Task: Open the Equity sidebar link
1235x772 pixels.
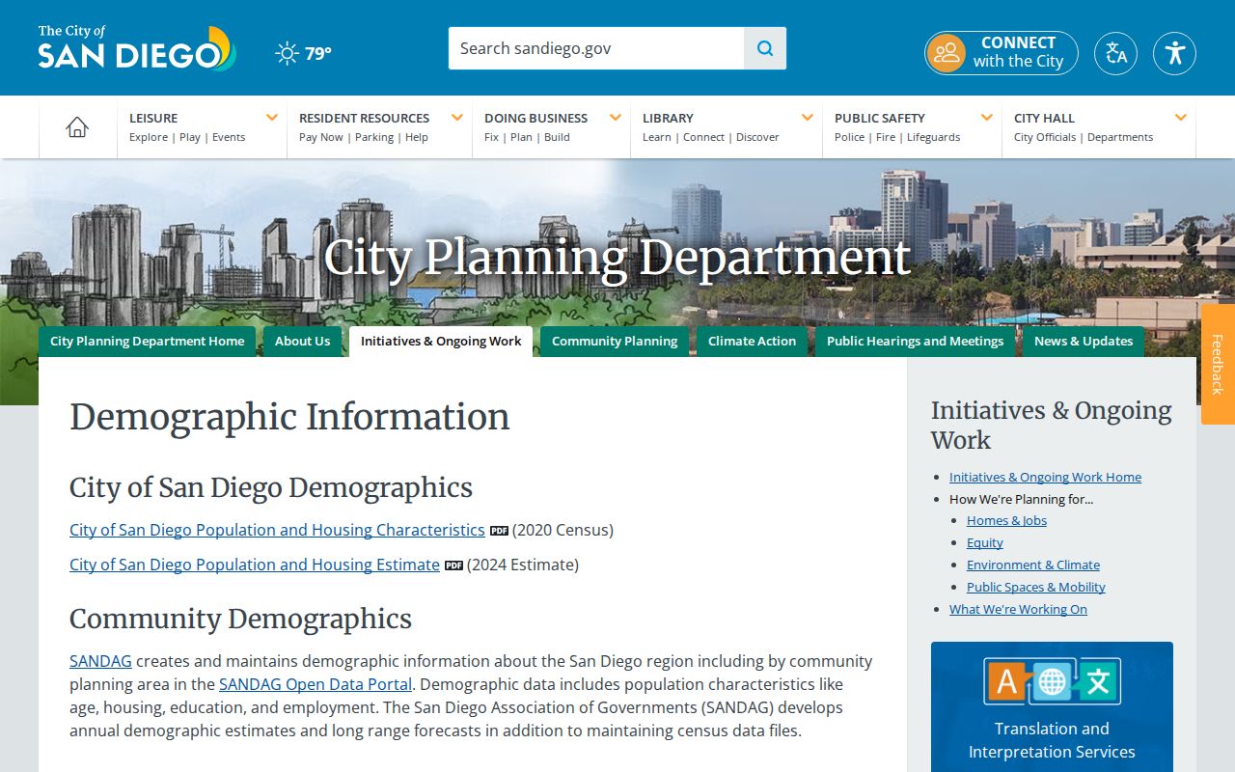Action: pyautogui.click(x=985, y=542)
